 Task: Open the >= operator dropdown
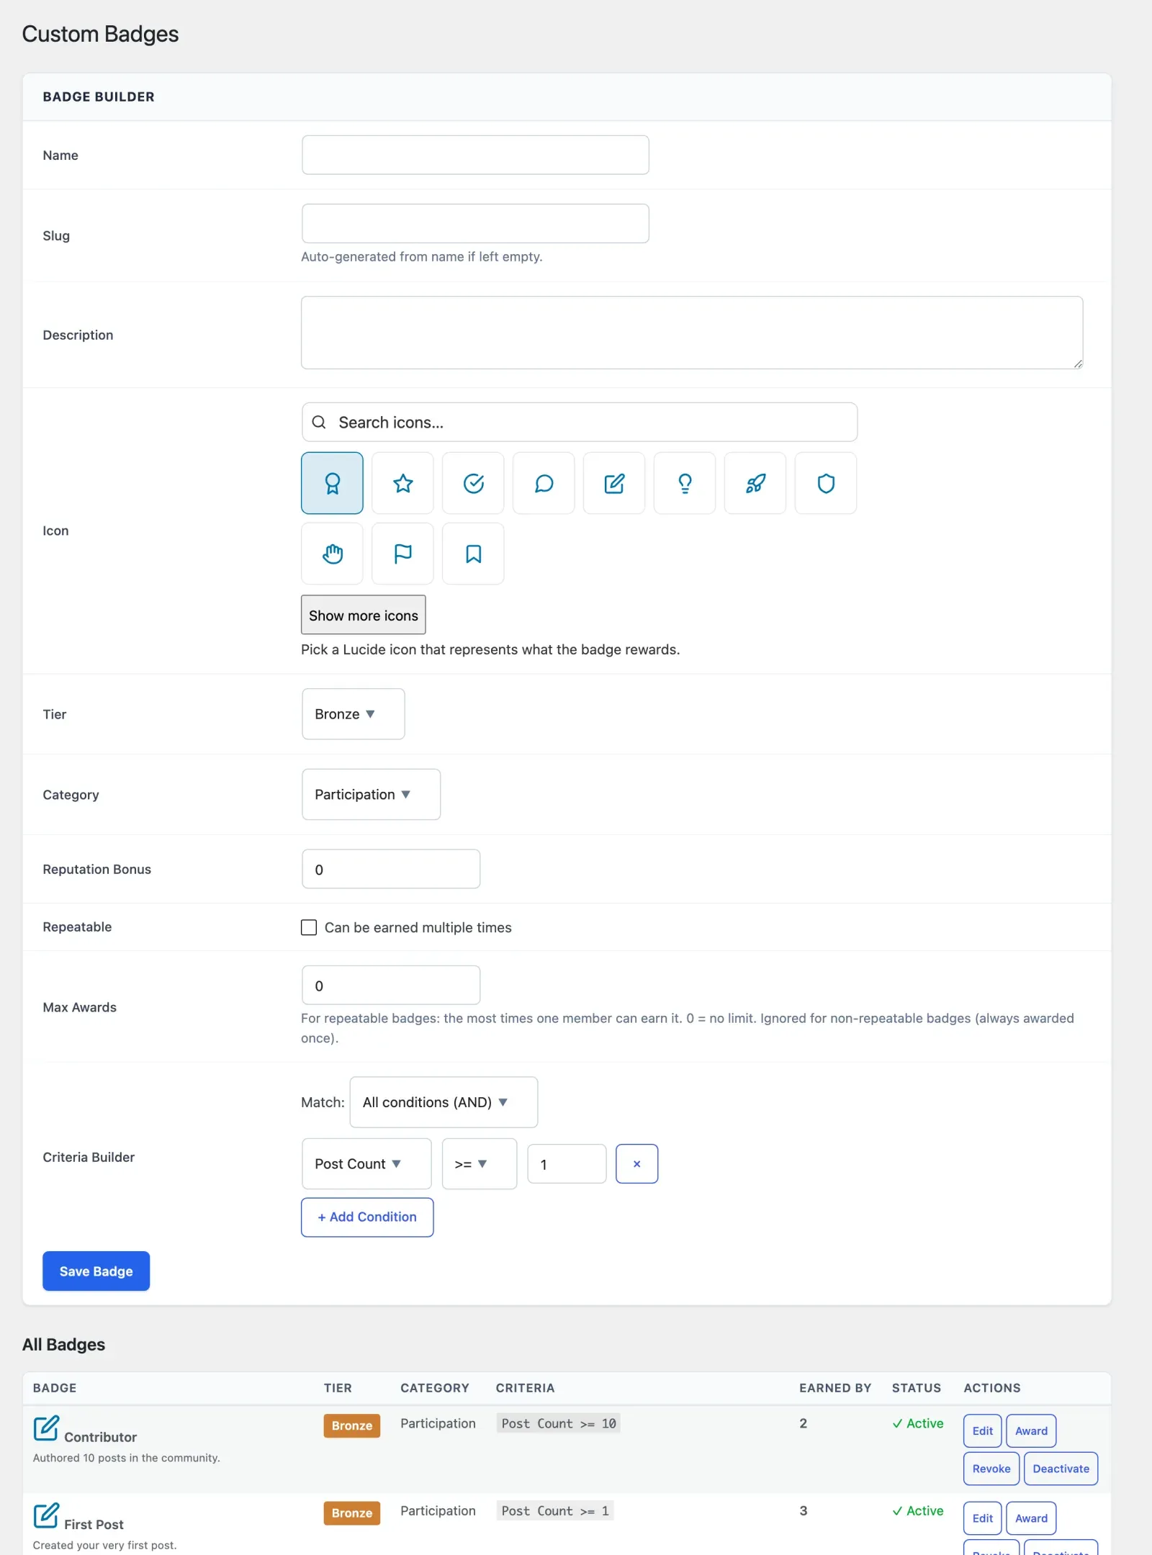480,1163
